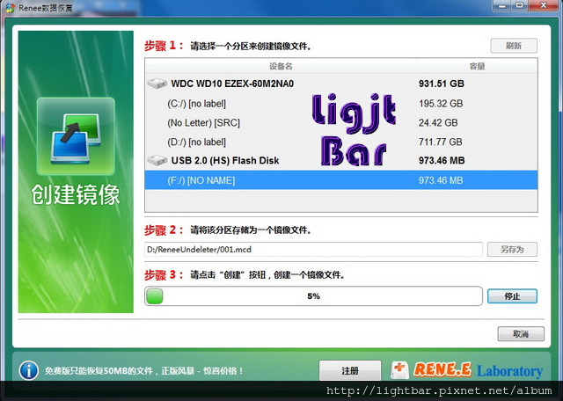Click the USB Flash Disk drive icon
The height and width of the screenshot is (401, 563).
(x=157, y=160)
